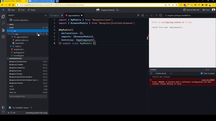Image resolution: width=216 pixels, height=121 pixels.
Task: Click the new folder icon on the app row
Action: click(40, 34)
